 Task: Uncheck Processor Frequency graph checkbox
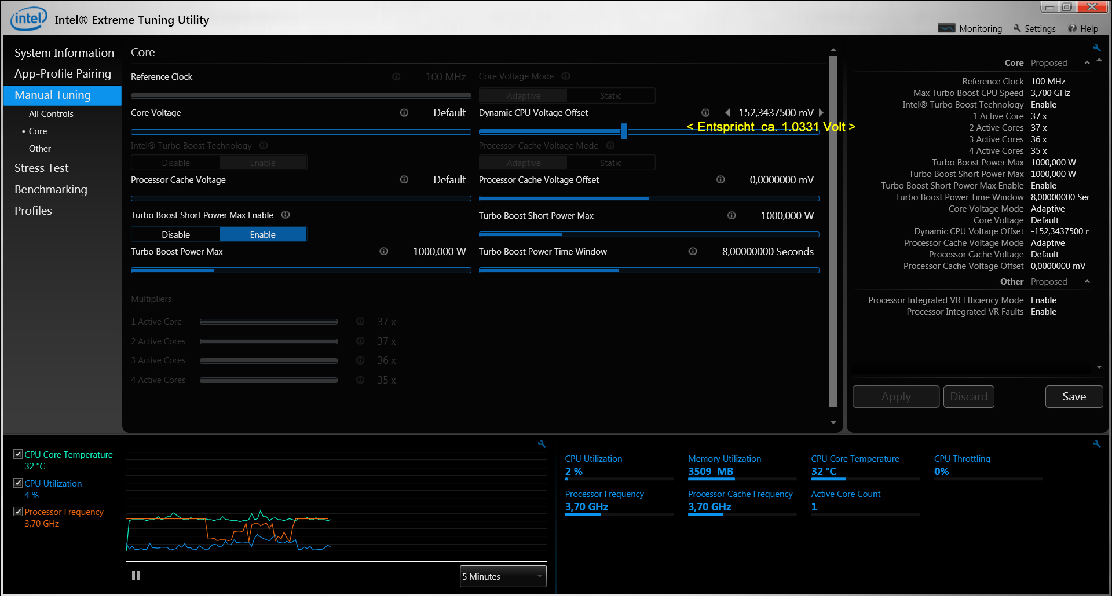[18, 512]
